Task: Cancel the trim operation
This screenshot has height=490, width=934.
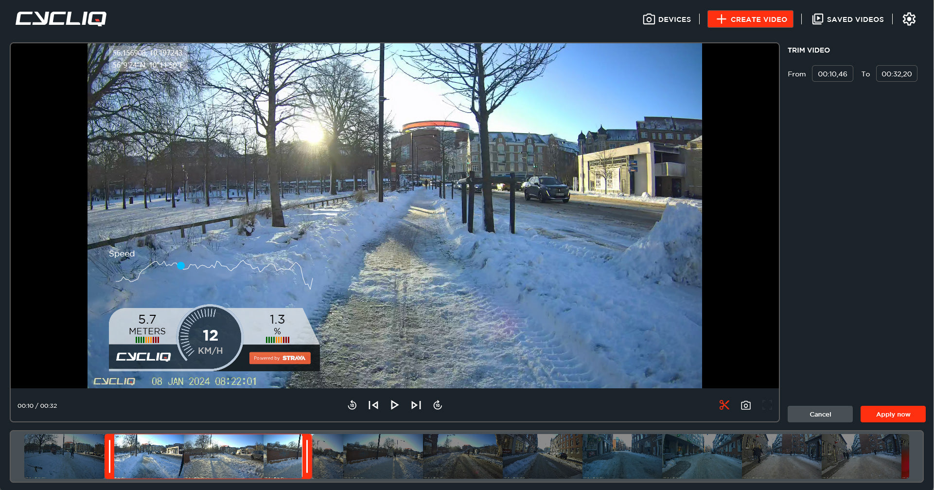Action: 820,414
